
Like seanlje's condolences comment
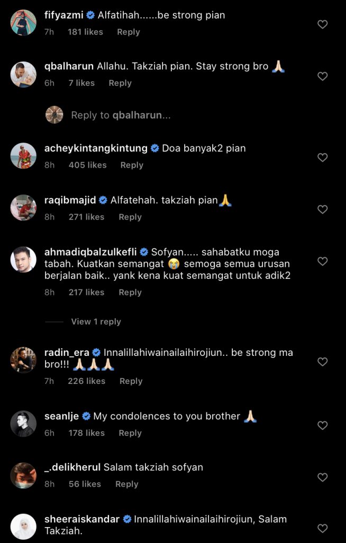click(x=322, y=425)
